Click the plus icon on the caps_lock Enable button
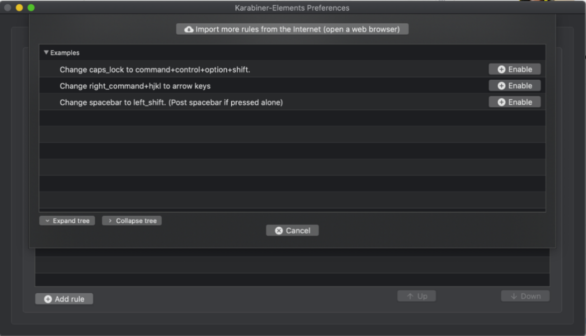This screenshot has width=586, height=336. point(501,69)
